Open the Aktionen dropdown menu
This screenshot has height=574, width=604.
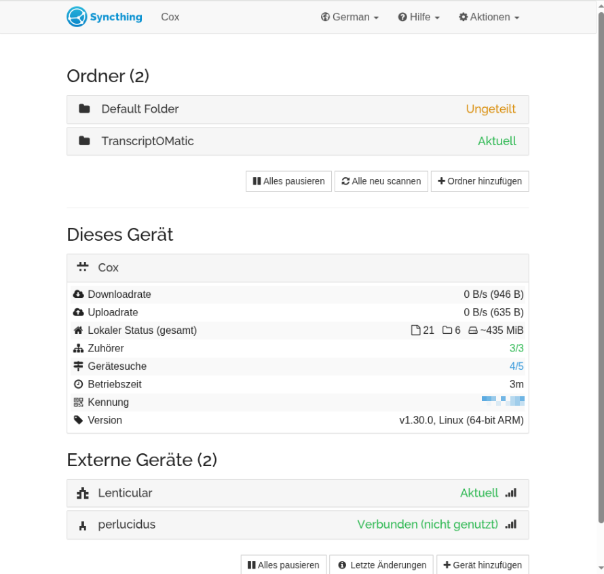(x=489, y=17)
